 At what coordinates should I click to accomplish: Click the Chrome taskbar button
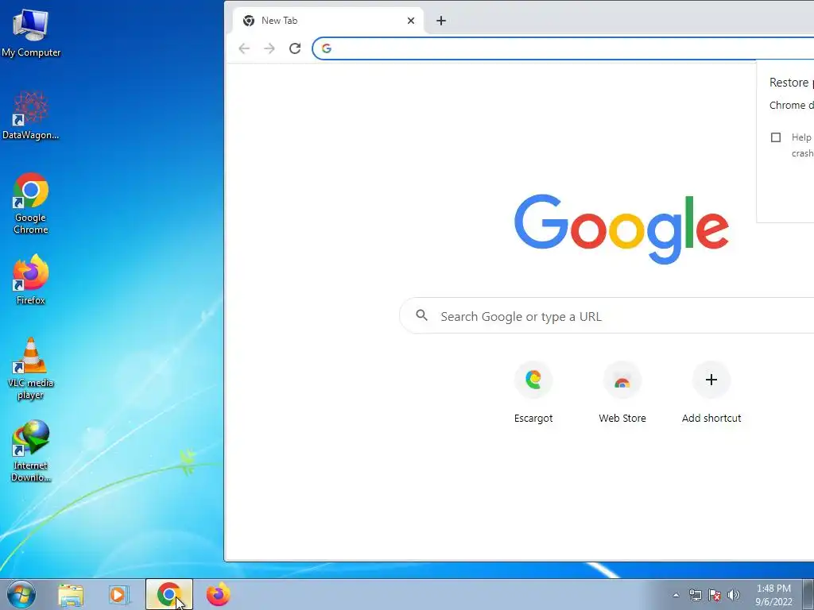(x=169, y=594)
